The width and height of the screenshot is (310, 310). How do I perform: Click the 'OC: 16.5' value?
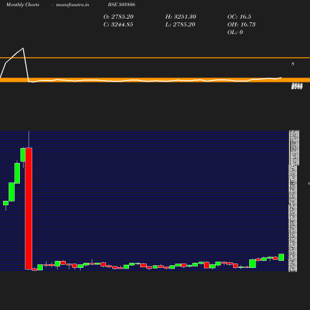click(239, 17)
